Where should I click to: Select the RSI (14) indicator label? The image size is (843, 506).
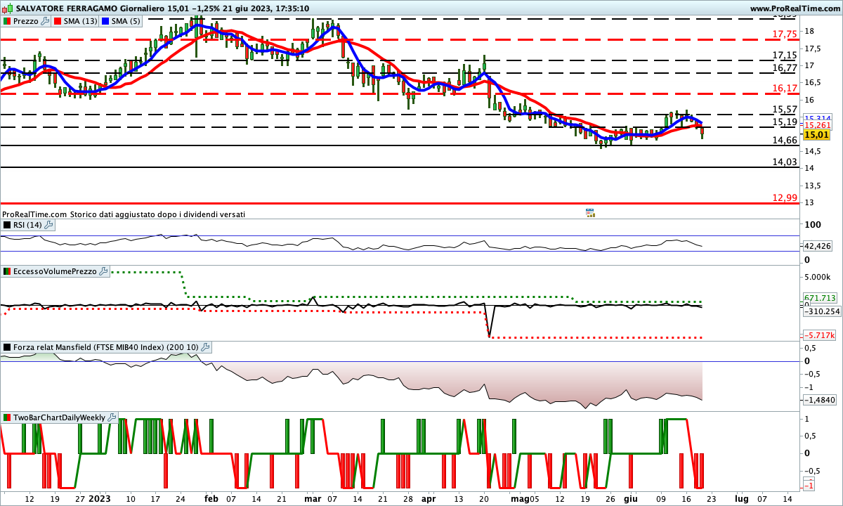pyautogui.click(x=28, y=225)
